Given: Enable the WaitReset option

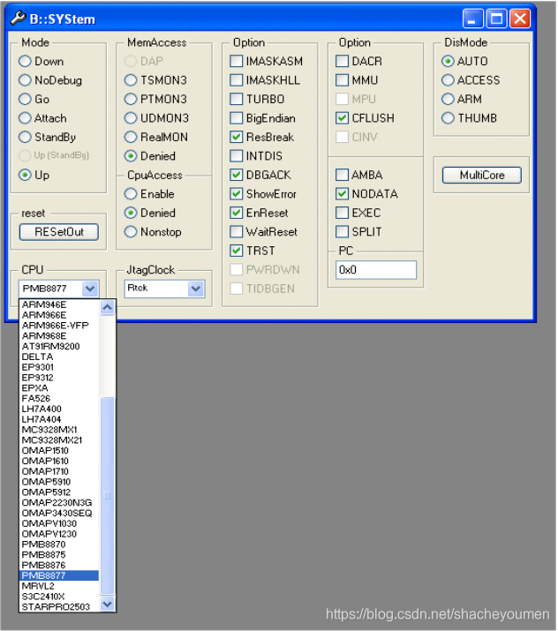Looking at the screenshot, I should (237, 232).
